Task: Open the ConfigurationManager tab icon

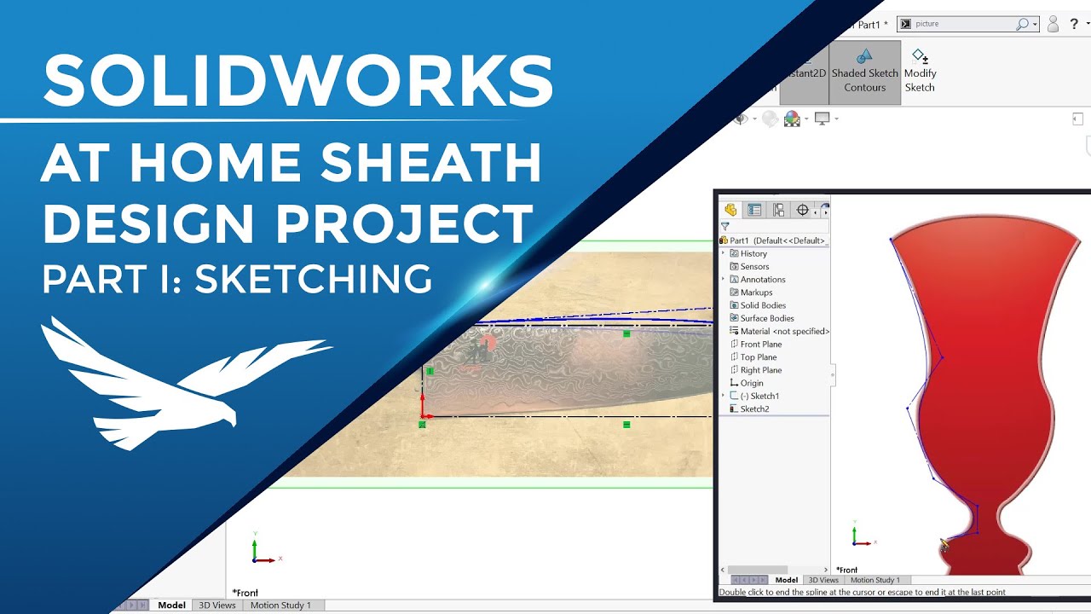Action: (778, 210)
